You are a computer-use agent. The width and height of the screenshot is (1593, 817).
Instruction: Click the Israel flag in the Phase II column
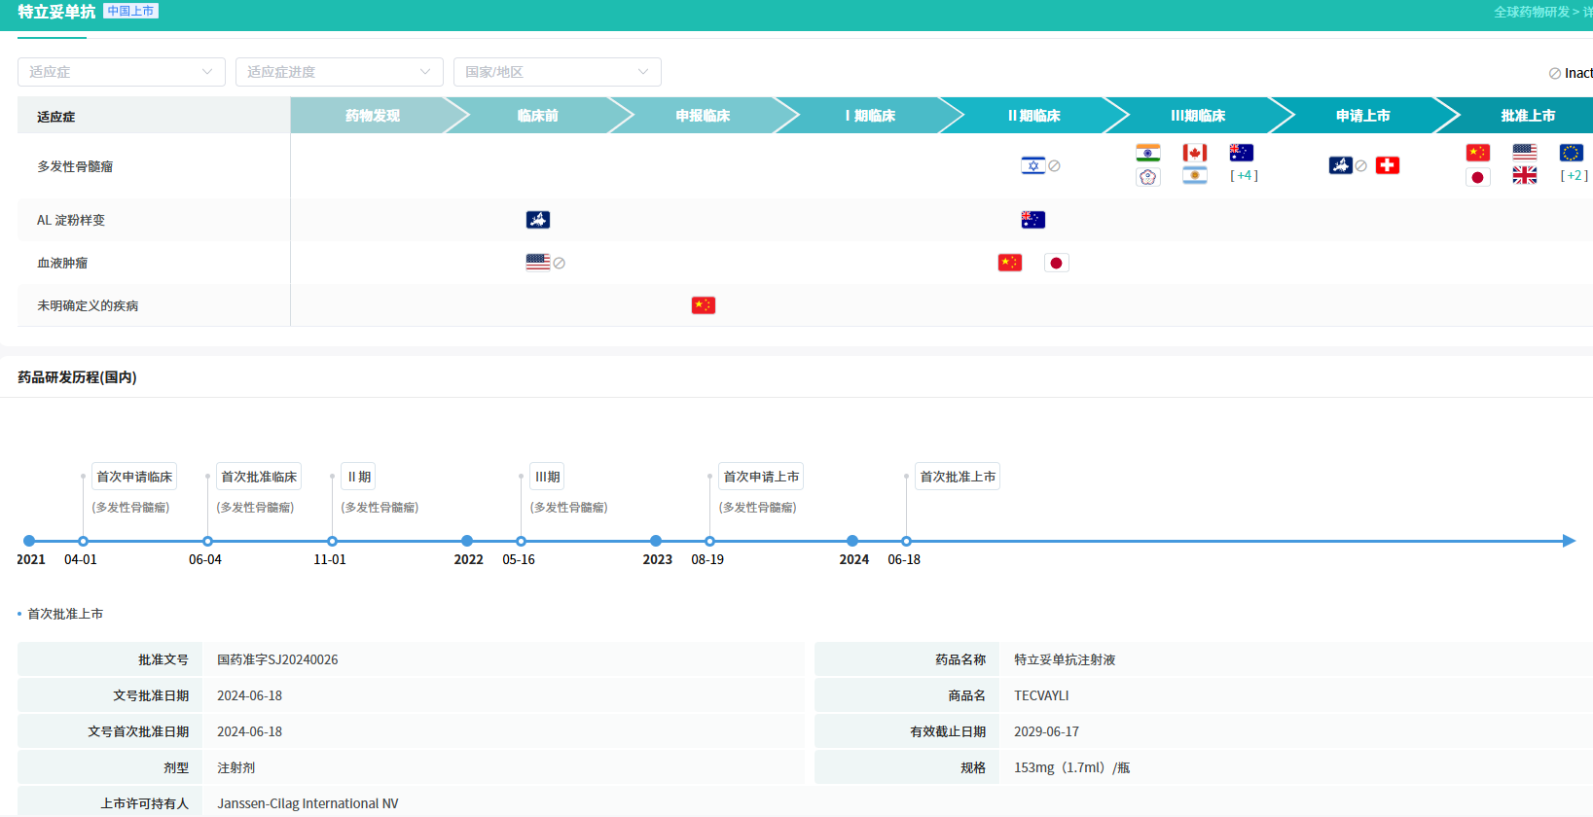(x=1032, y=165)
